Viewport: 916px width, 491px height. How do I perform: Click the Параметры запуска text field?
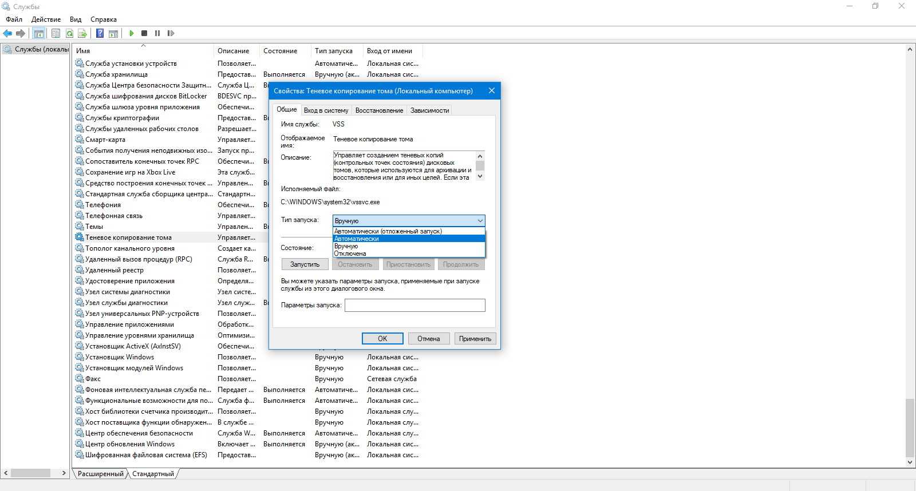tap(414, 306)
